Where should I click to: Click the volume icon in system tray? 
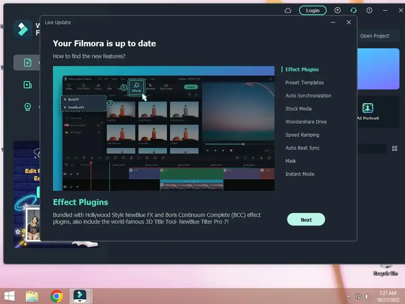tap(367, 296)
